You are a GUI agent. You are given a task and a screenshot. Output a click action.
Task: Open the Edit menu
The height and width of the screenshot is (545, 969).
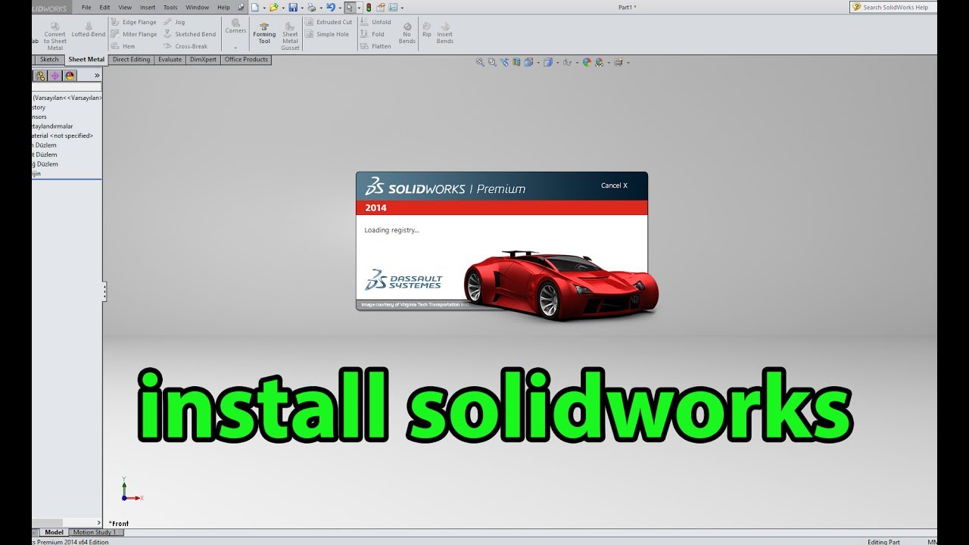click(105, 8)
